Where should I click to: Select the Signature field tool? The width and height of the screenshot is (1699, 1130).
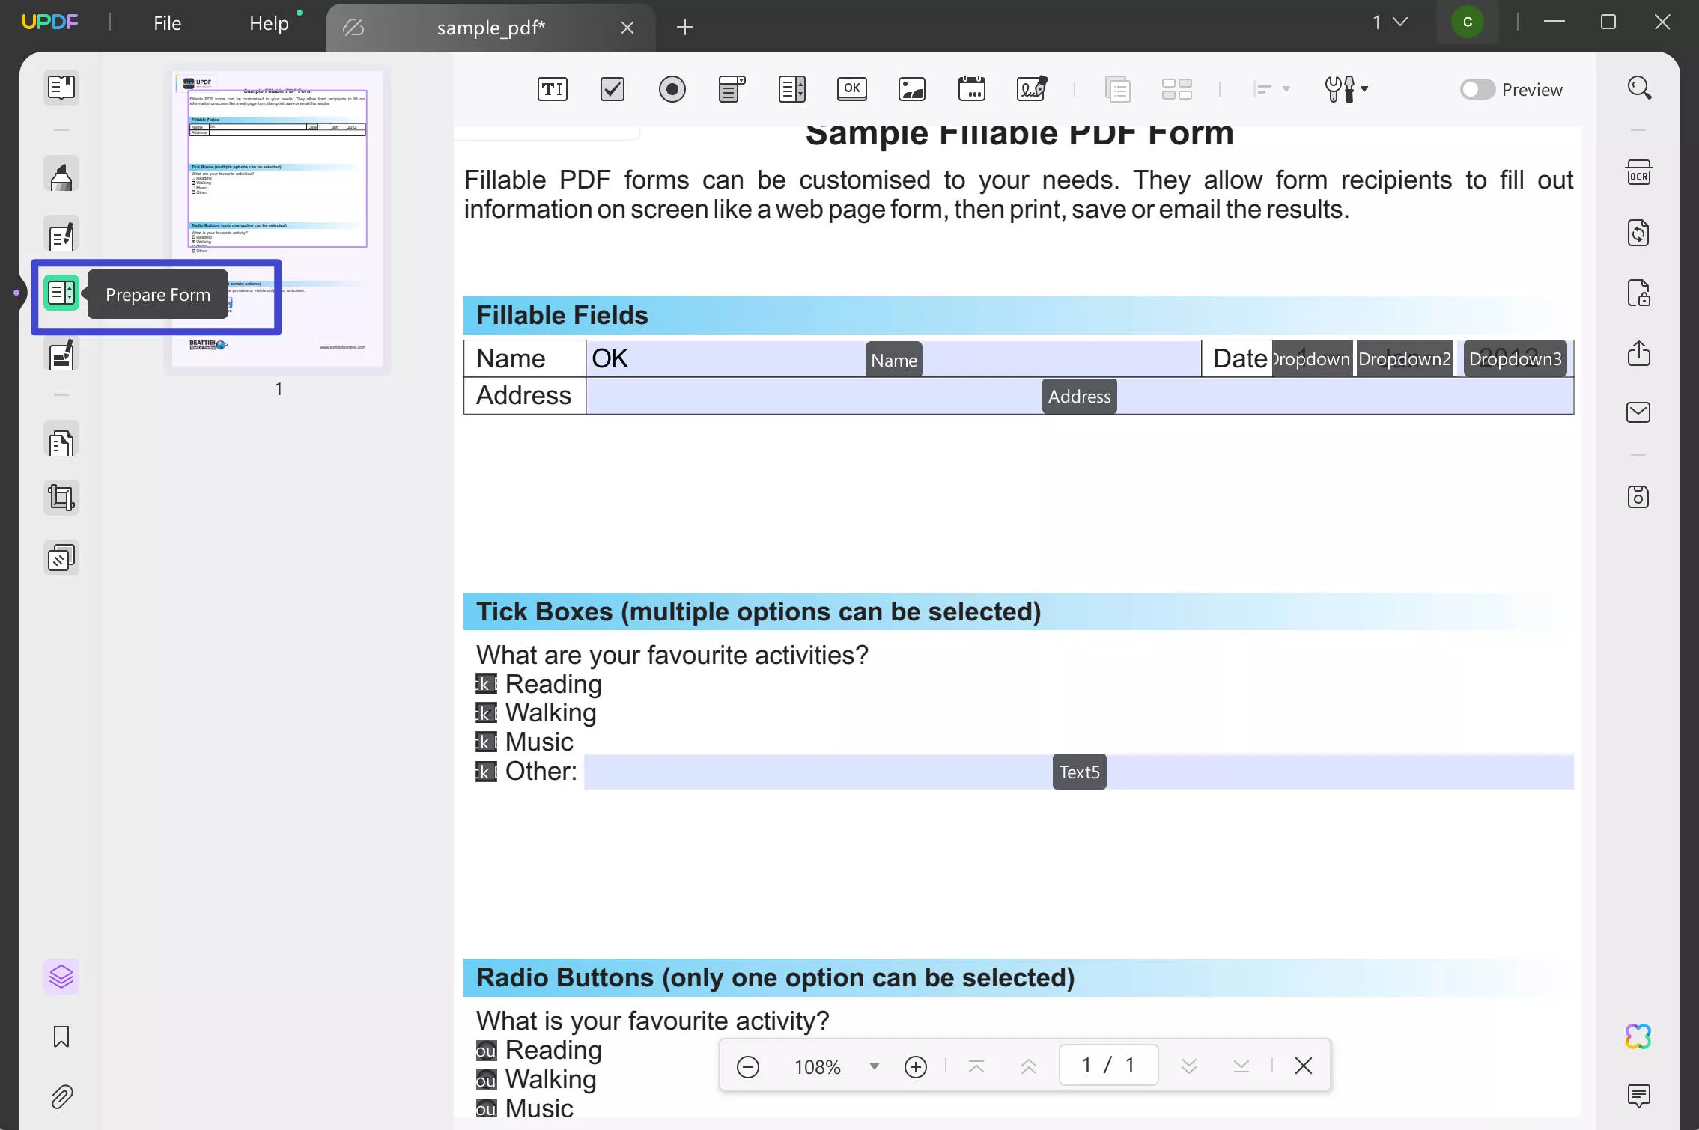tap(1033, 89)
